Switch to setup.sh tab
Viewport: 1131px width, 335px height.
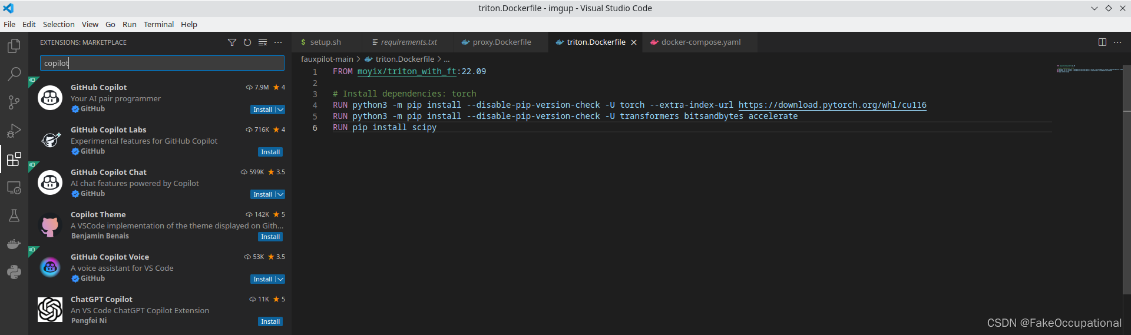[x=326, y=42]
